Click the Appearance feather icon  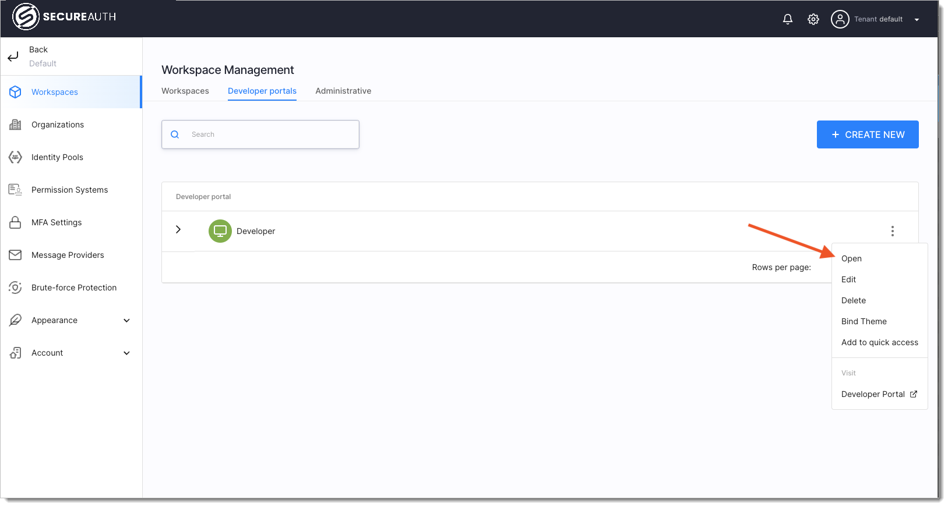15,320
